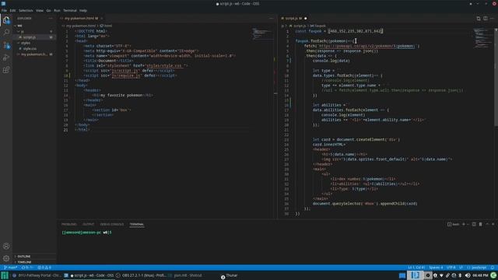Open launch profile dropdown beside new terminal
Screen dimensions: 498x280
(x=468, y=224)
